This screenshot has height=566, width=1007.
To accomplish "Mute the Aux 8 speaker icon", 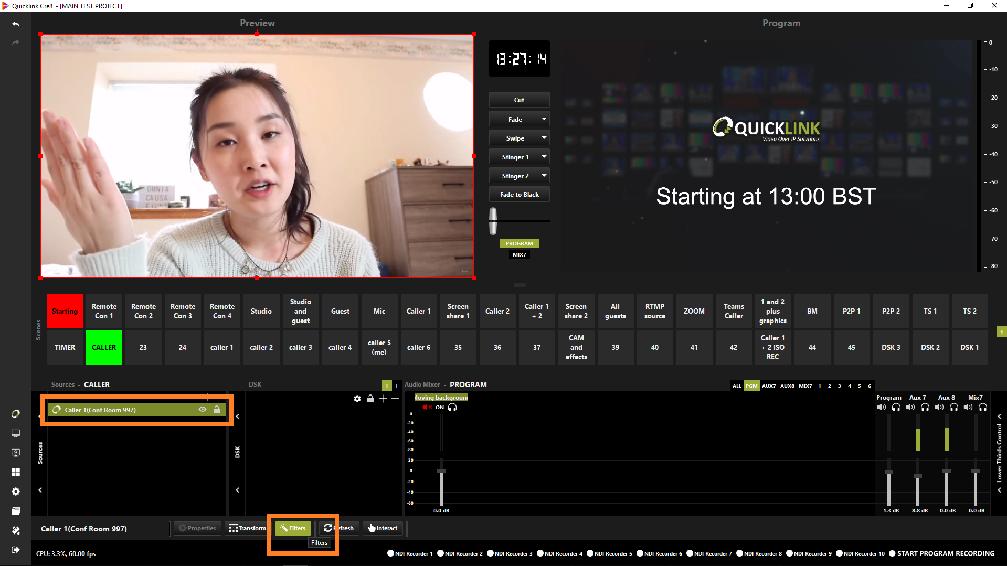I will click(x=939, y=407).
